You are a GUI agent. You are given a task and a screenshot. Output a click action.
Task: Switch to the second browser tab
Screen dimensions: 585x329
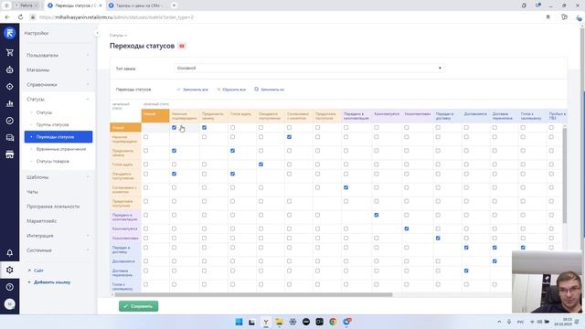click(136, 5)
